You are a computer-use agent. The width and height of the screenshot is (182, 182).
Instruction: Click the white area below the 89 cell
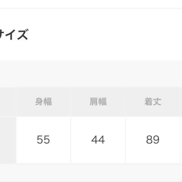point(153,173)
